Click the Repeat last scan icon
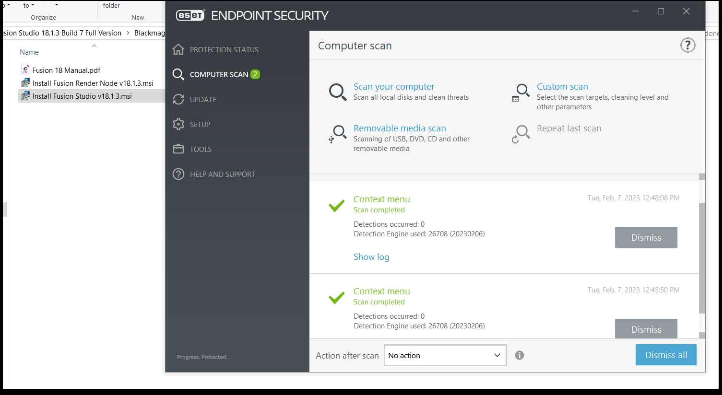 [521, 134]
